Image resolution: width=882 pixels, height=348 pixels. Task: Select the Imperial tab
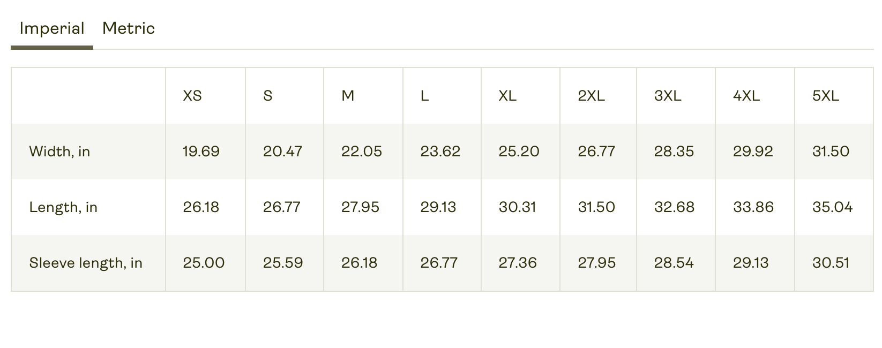(x=52, y=28)
